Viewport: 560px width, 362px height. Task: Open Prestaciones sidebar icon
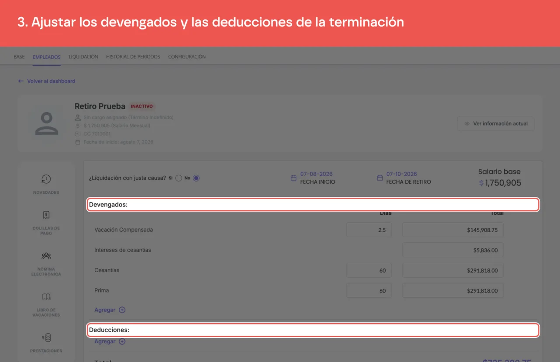point(46,337)
